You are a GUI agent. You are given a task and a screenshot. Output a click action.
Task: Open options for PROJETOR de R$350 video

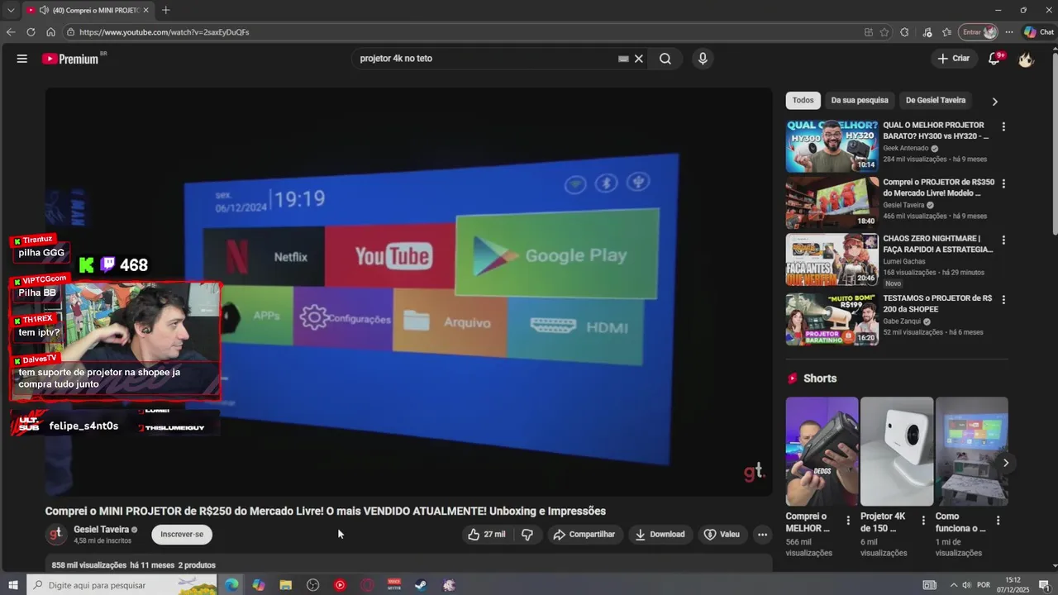[x=1003, y=183]
